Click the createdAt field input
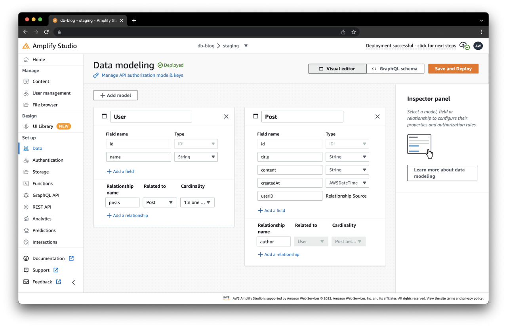 (x=290, y=183)
